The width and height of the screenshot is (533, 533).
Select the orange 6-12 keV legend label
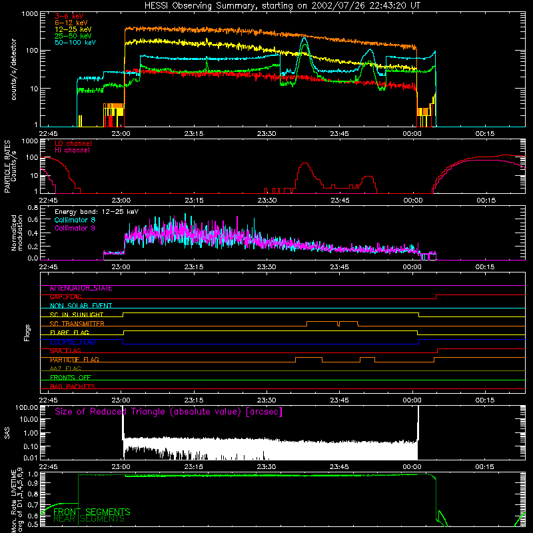[71, 23]
